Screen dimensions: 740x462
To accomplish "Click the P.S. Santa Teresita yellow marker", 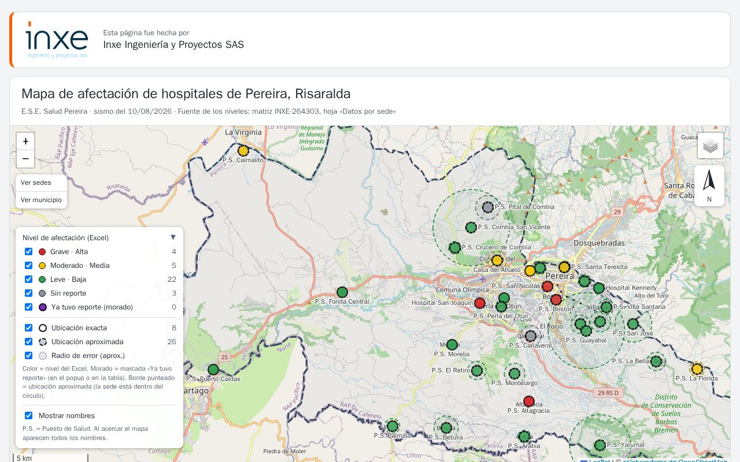I will click(x=564, y=267).
